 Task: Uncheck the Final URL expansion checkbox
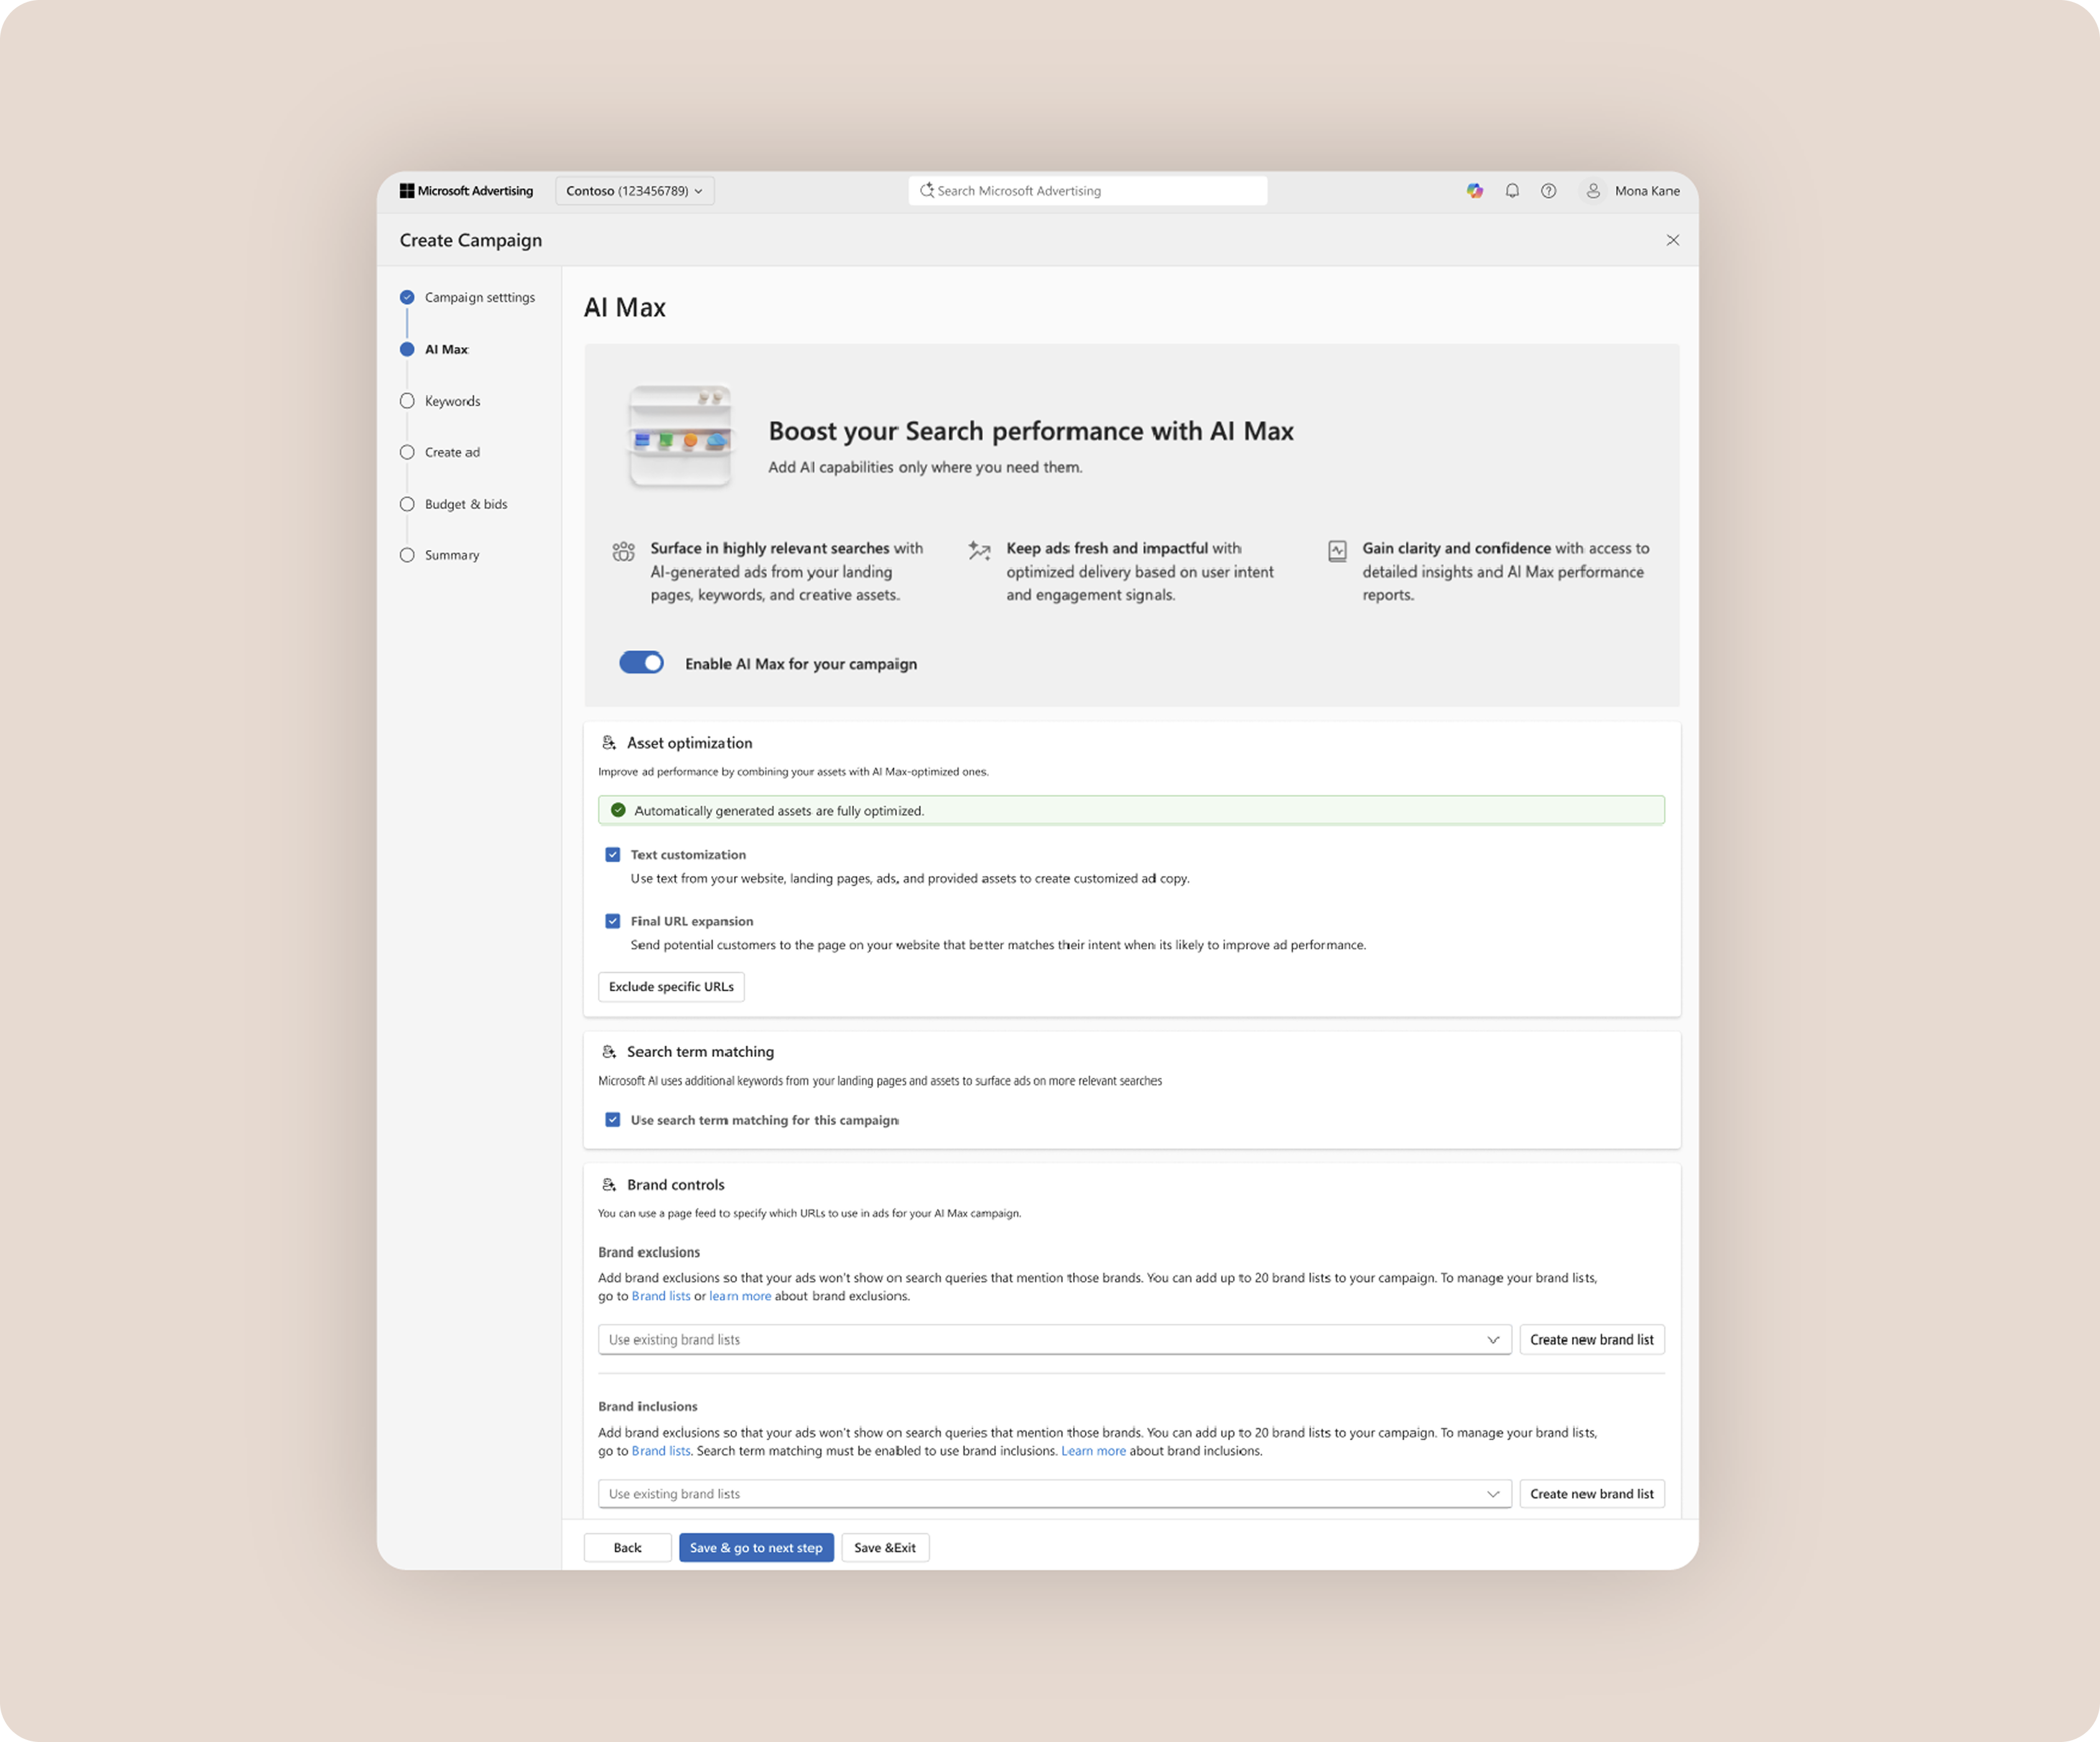(613, 921)
